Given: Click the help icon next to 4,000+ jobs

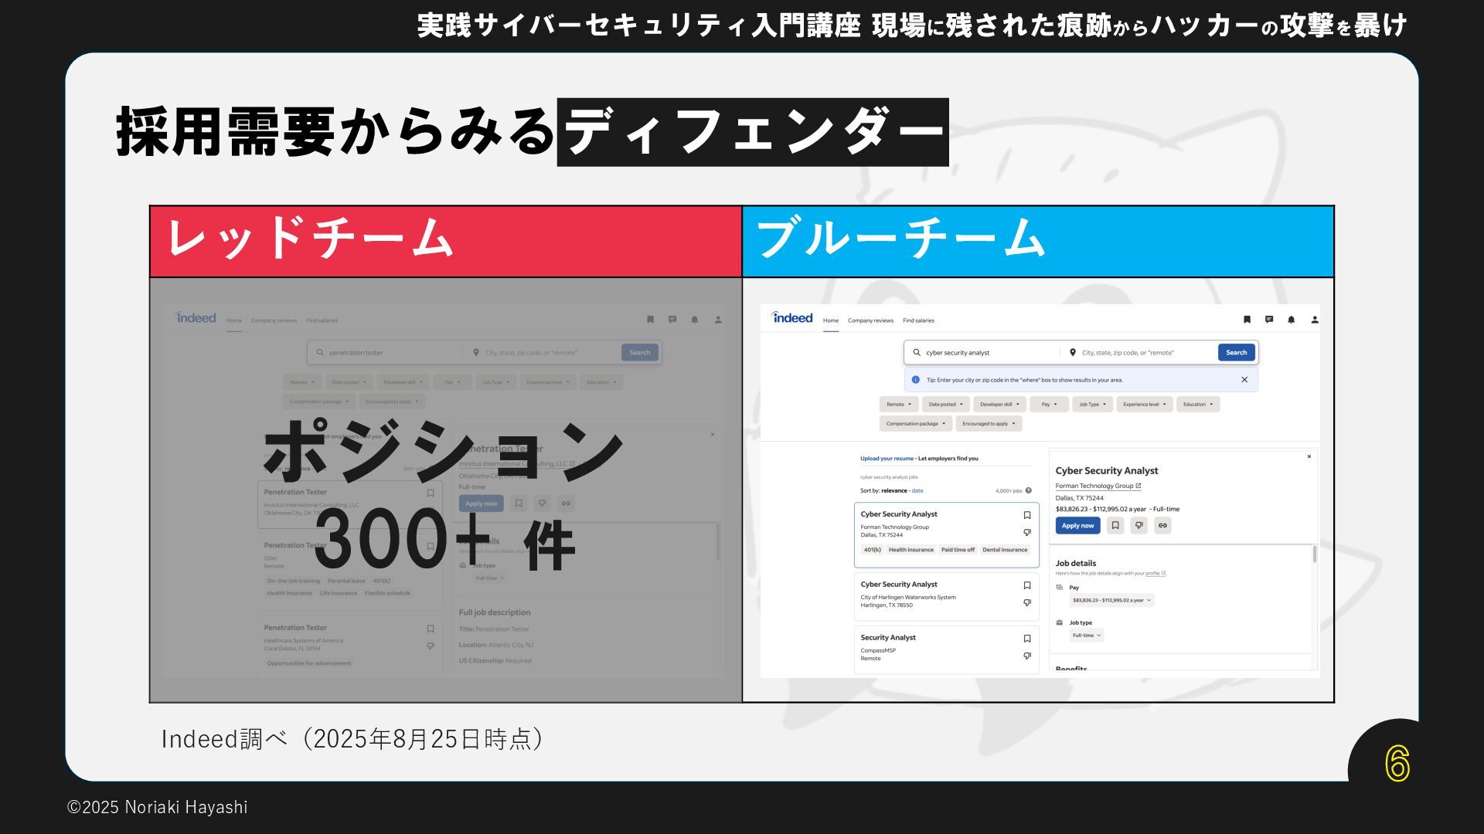Looking at the screenshot, I should (x=1029, y=490).
